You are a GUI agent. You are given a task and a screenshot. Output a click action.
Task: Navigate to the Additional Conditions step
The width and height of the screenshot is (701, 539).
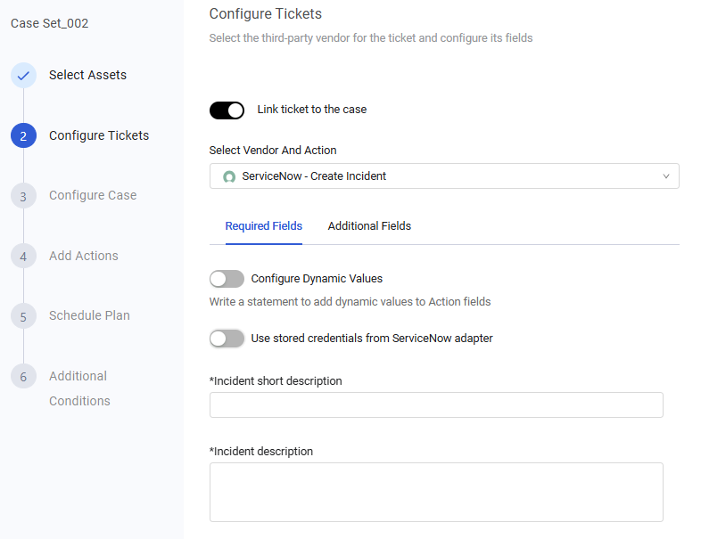78,388
